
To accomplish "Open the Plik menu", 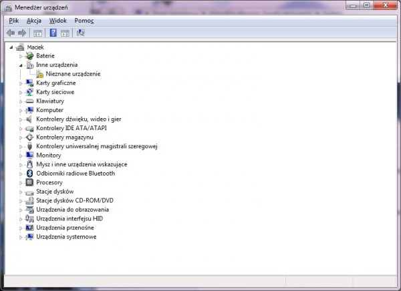I will click(x=14, y=21).
